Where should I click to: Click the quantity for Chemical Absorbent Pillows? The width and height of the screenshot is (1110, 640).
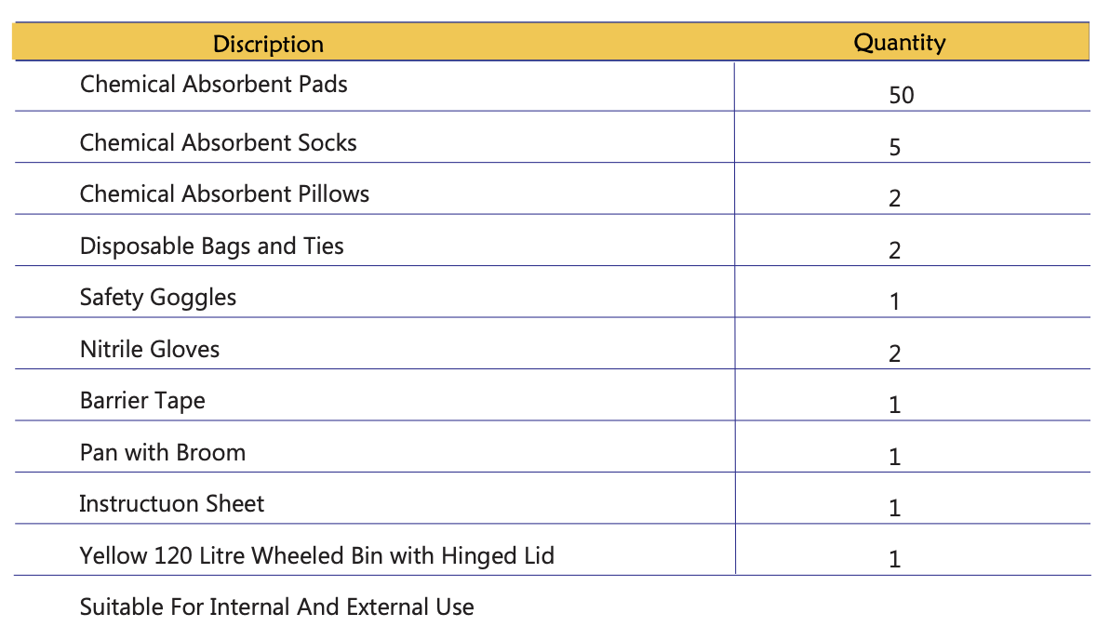(895, 198)
